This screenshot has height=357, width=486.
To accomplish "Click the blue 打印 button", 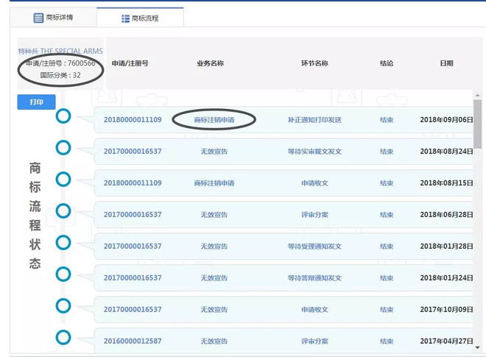I will pyautogui.click(x=36, y=102).
